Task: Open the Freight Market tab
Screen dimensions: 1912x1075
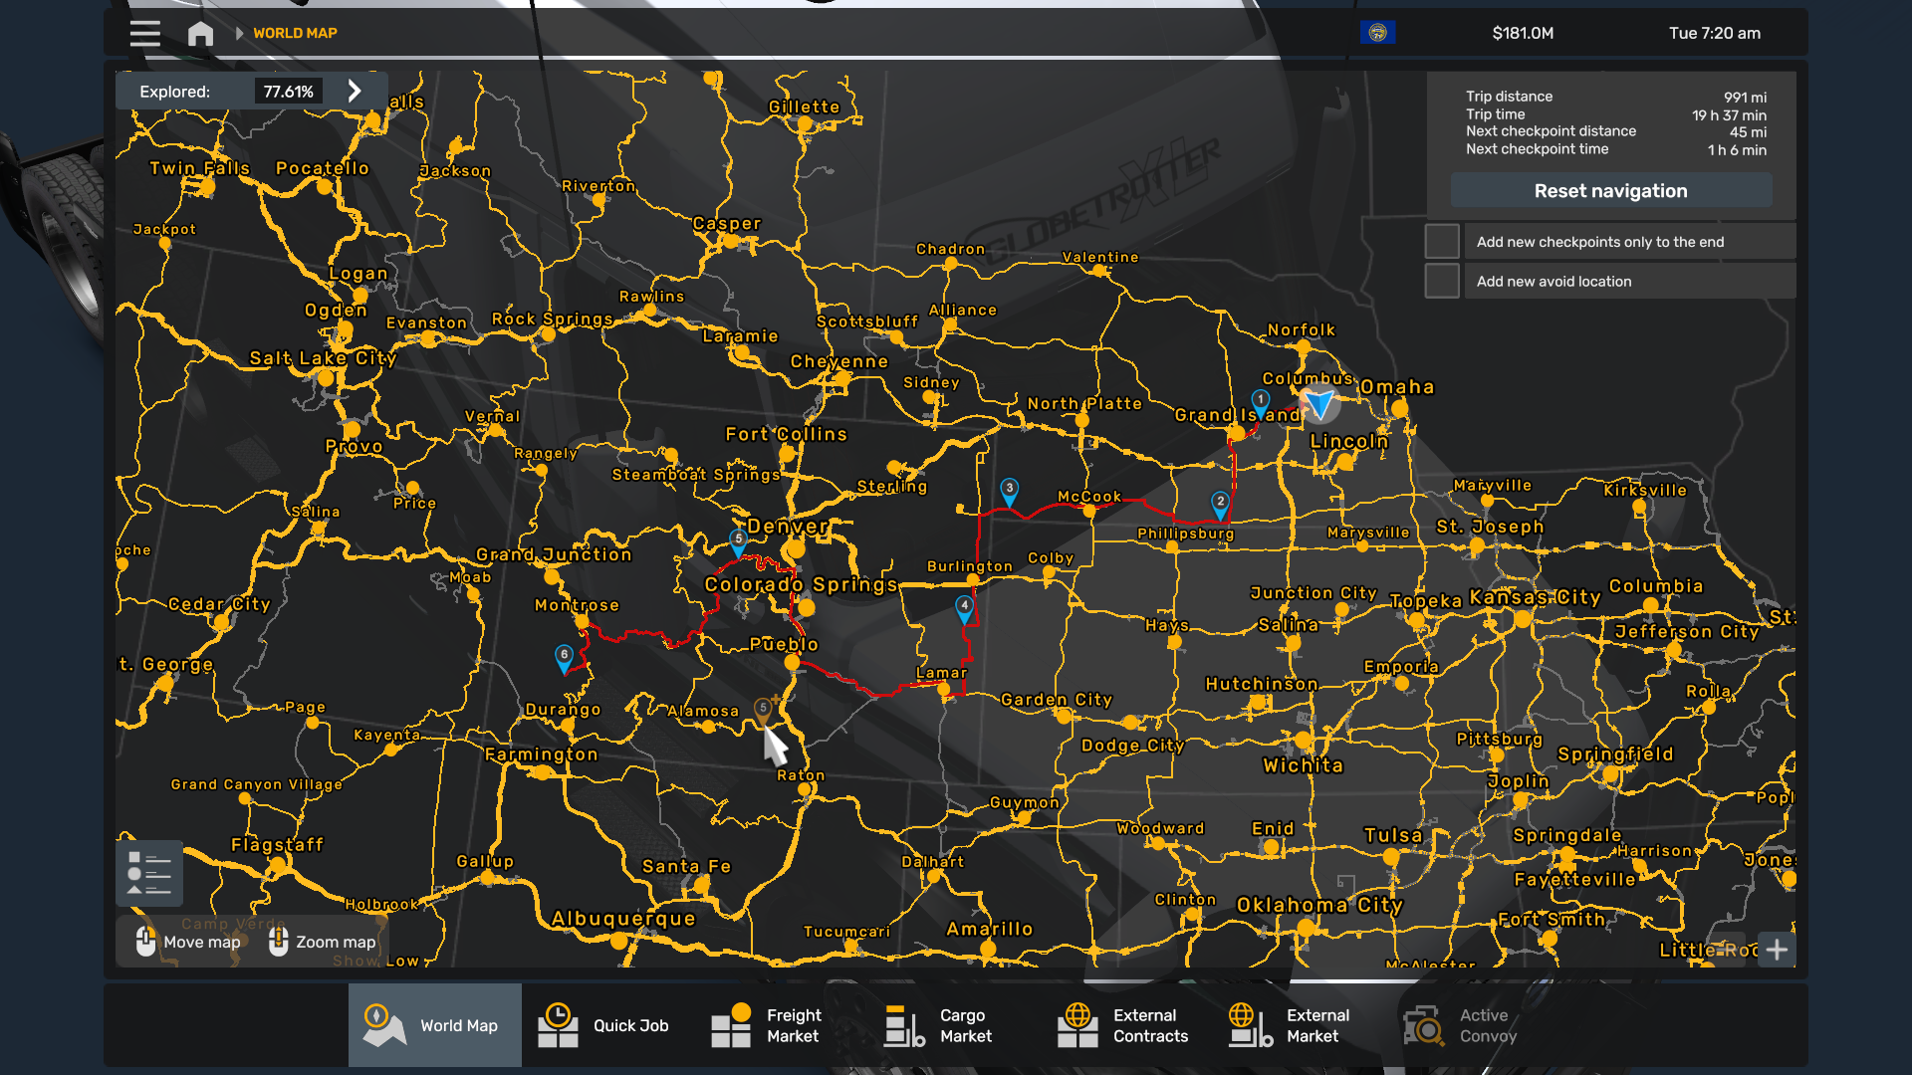Action: pos(767,1025)
